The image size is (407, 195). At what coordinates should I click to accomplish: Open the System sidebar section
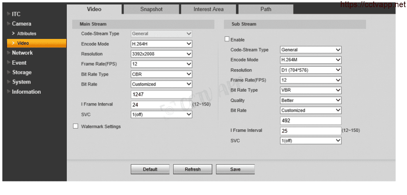pyautogui.click(x=21, y=82)
